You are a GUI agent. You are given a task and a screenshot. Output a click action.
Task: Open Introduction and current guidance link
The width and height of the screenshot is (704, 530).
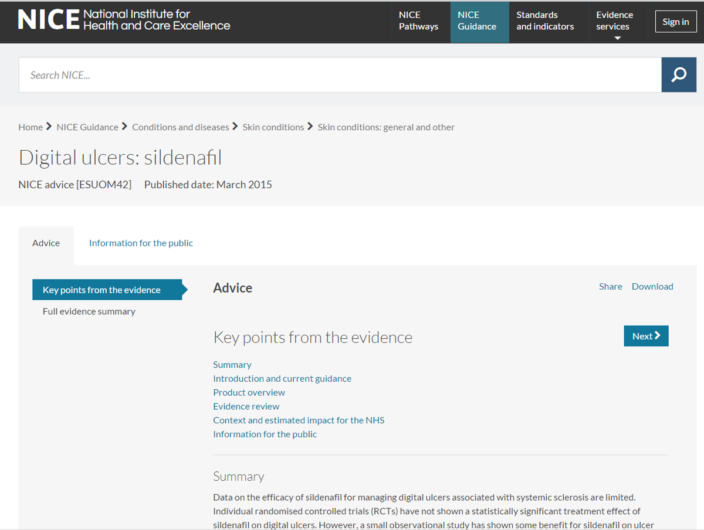(282, 379)
